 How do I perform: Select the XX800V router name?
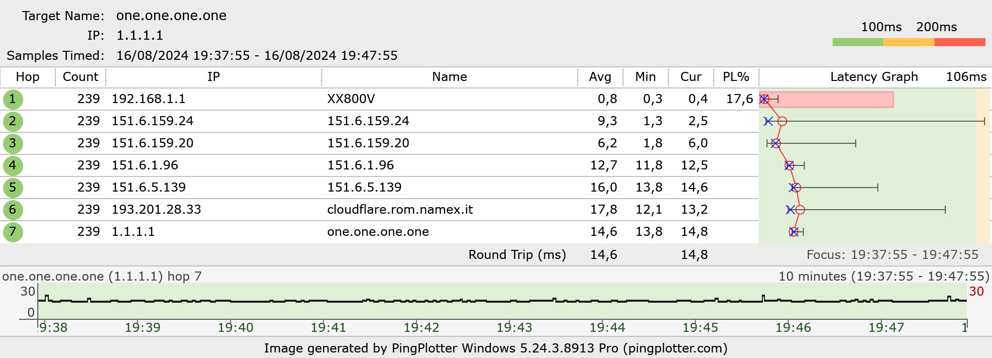click(351, 99)
